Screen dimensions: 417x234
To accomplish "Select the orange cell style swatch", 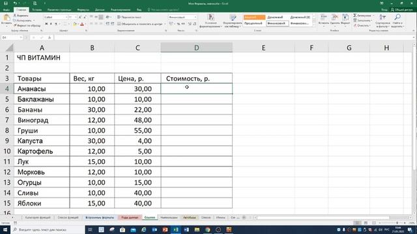I will pos(254,18).
